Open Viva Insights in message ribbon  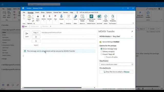coord(106,18)
